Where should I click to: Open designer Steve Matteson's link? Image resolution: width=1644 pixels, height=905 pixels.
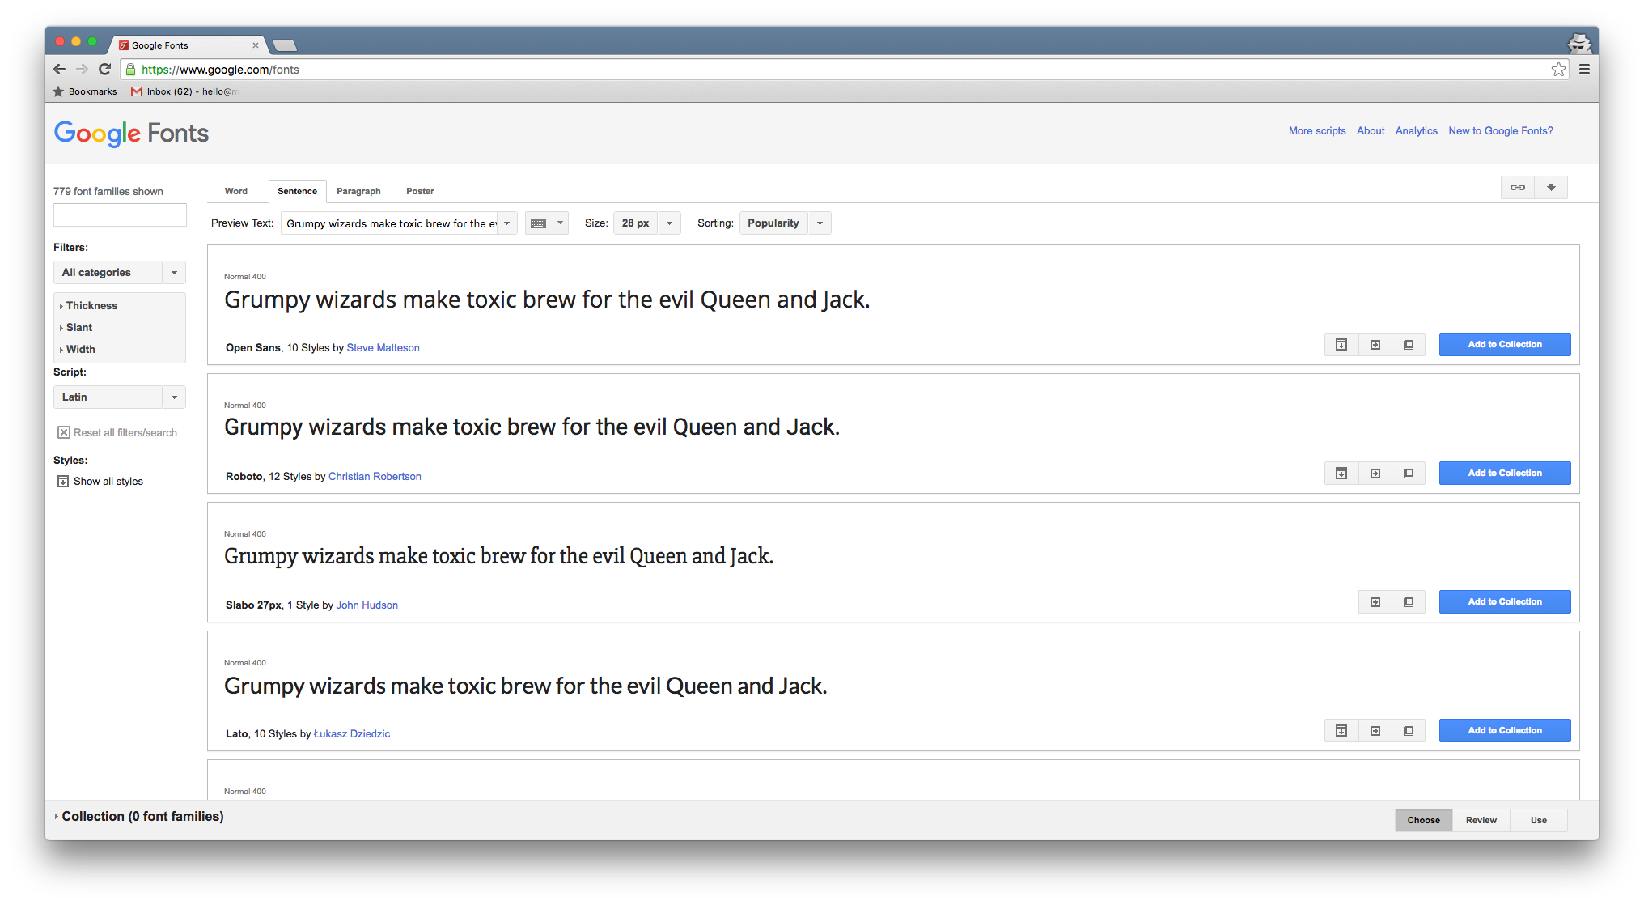pos(383,348)
